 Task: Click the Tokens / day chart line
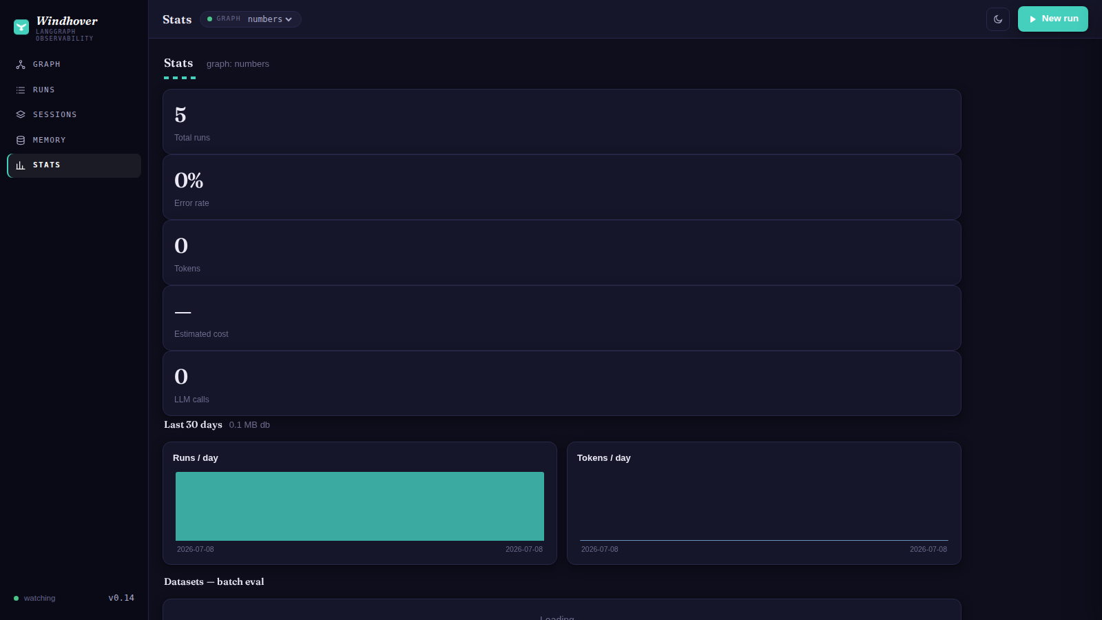[x=764, y=540]
